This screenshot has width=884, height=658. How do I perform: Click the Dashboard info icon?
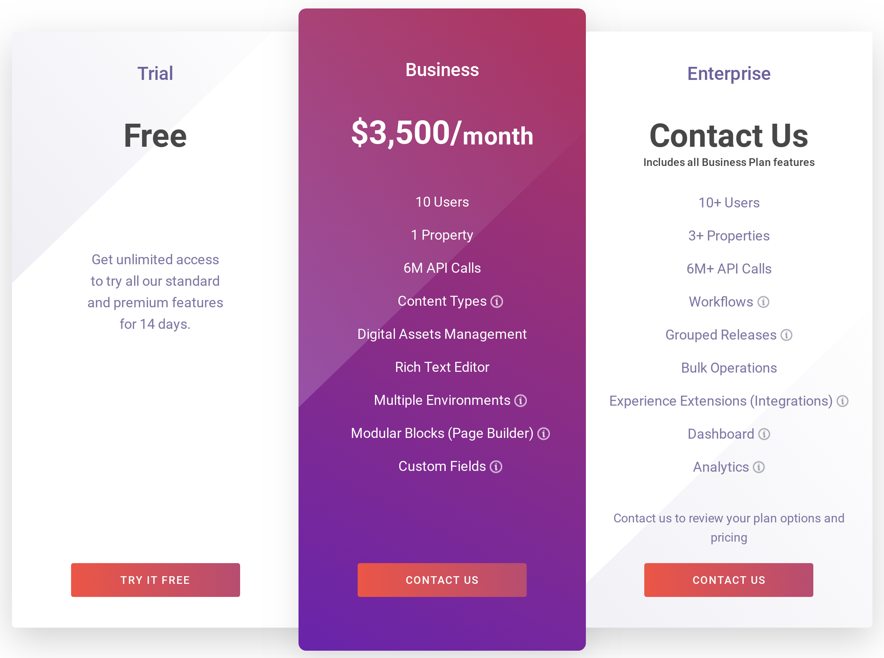[762, 433]
